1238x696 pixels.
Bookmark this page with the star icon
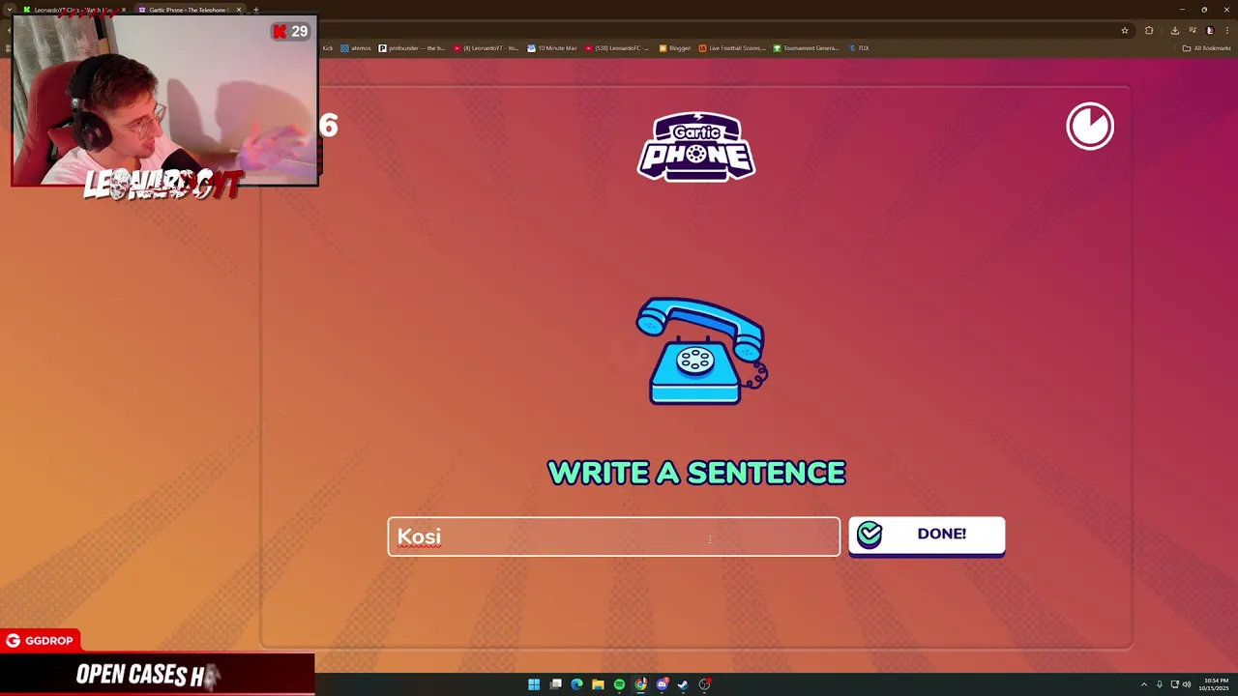[1125, 30]
